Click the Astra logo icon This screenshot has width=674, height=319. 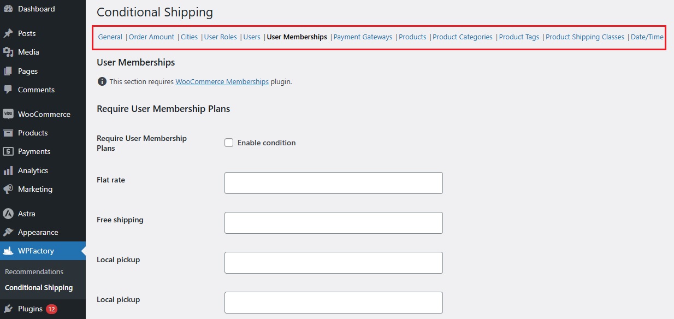point(8,214)
